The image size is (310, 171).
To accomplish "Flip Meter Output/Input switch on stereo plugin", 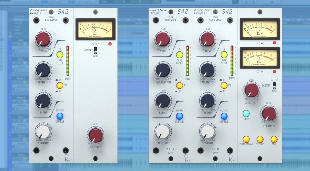I will pyautogui.click(x=274, y=86).
